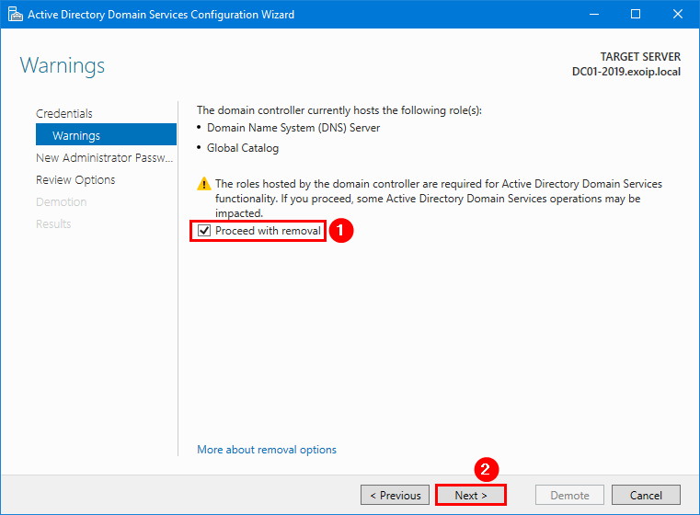Click the Proceed with removal label text
Image resolution: width=700 pixels, height=515 pixels.
coord(268,231)
